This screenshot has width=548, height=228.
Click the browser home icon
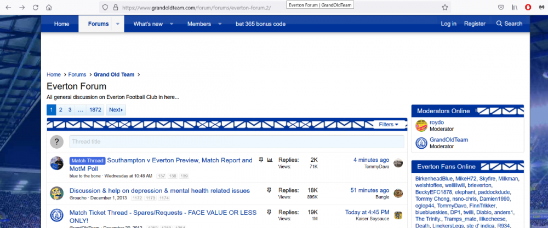coord(49,8)
